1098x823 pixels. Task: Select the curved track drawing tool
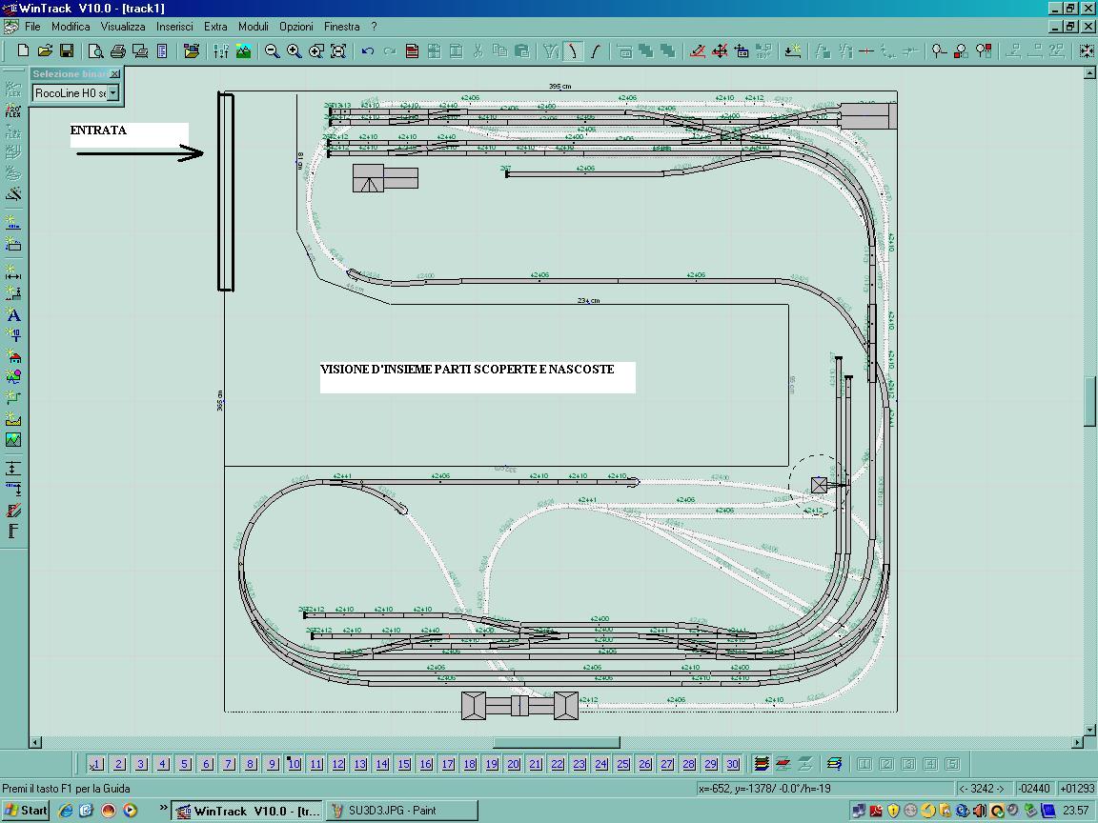coord(573,51)
